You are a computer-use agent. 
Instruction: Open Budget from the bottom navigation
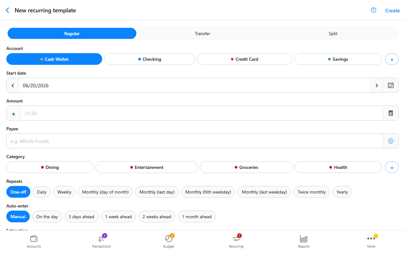(169, 242)
